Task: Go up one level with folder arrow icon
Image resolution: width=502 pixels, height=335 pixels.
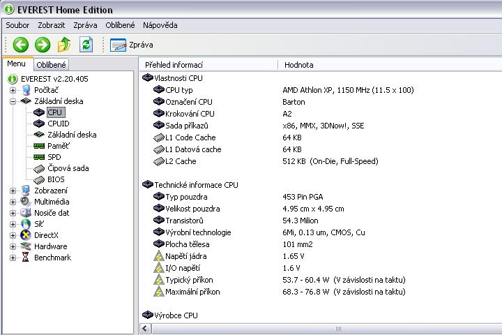Action: [x=64, y=45]
